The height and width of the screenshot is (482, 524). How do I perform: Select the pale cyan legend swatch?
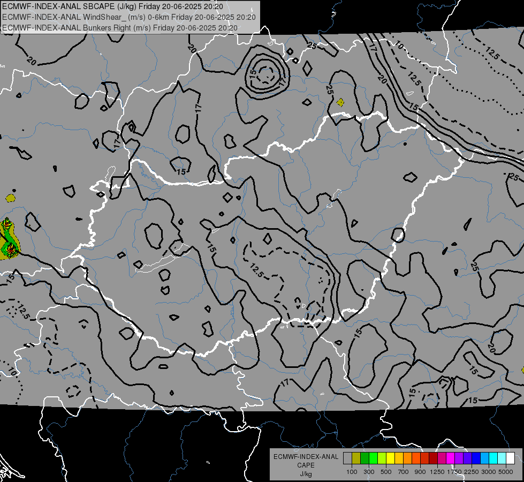coord(502,458)
